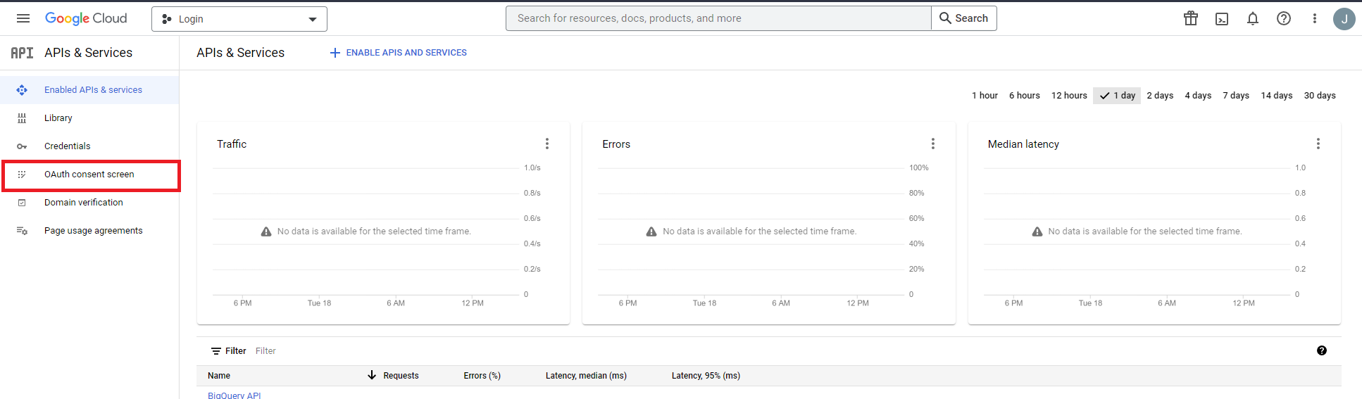The width and height of the screenshot is (1362, 399).
Task: Open Credentials in the sidebar
Action: coord(89,146)
